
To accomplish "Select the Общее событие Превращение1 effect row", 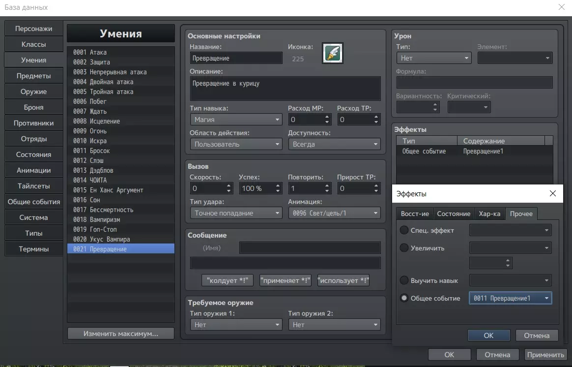I will tap(474, 151).
